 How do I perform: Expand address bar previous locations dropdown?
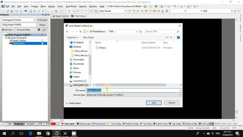137,32
